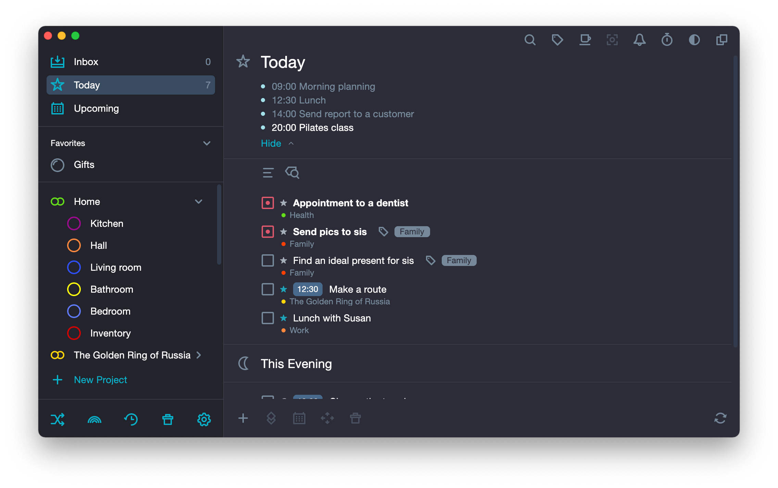Click the tag icon next to Find an ideal present

click(430, 261)
